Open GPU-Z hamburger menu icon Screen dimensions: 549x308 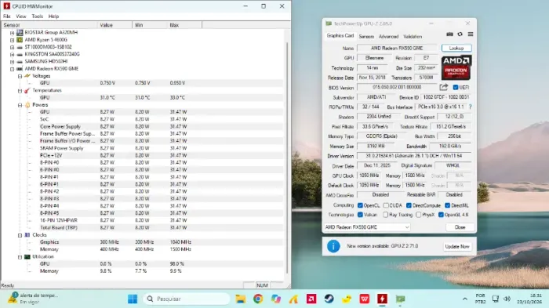(x=471, y=34)
